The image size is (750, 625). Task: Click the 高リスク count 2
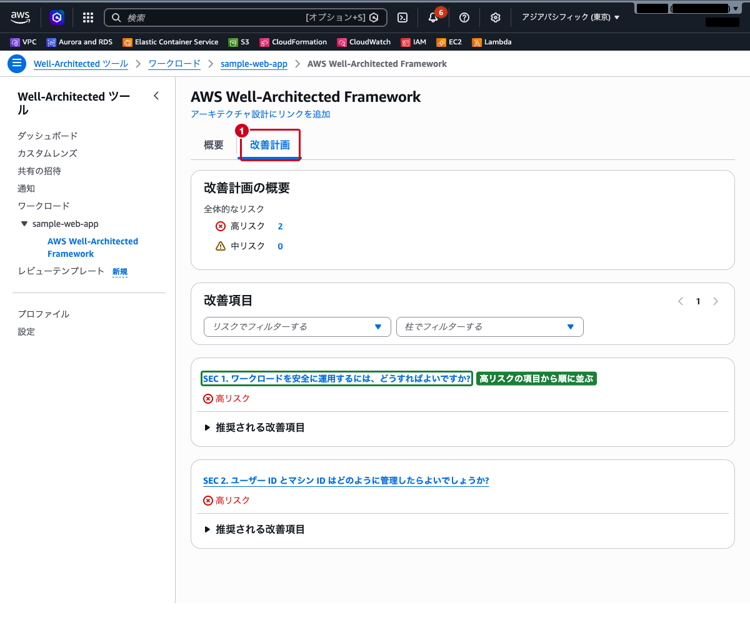(x=281, y=226)
